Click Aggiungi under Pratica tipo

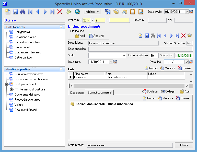[x=97, y=36]
